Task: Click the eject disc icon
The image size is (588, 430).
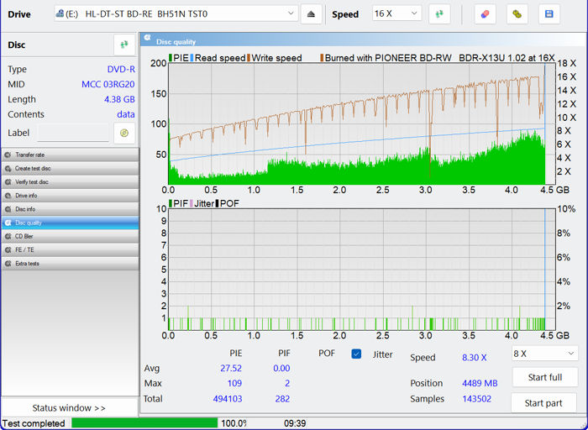Action: [x=311, y=14]
